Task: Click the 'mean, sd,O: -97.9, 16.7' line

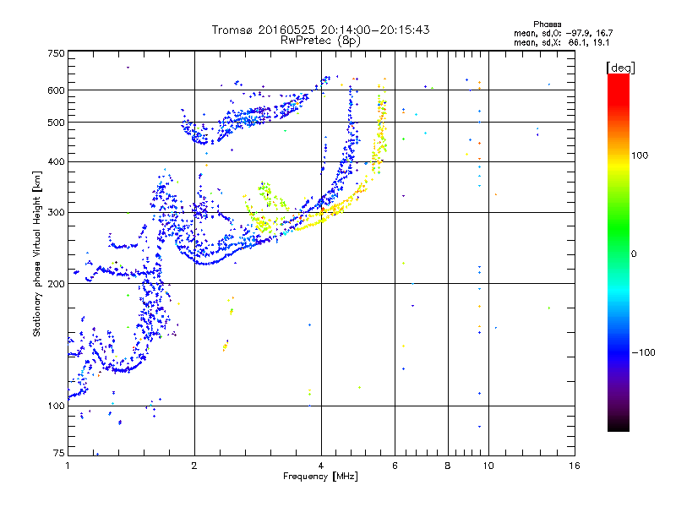Action: click(x=563, y=33)
